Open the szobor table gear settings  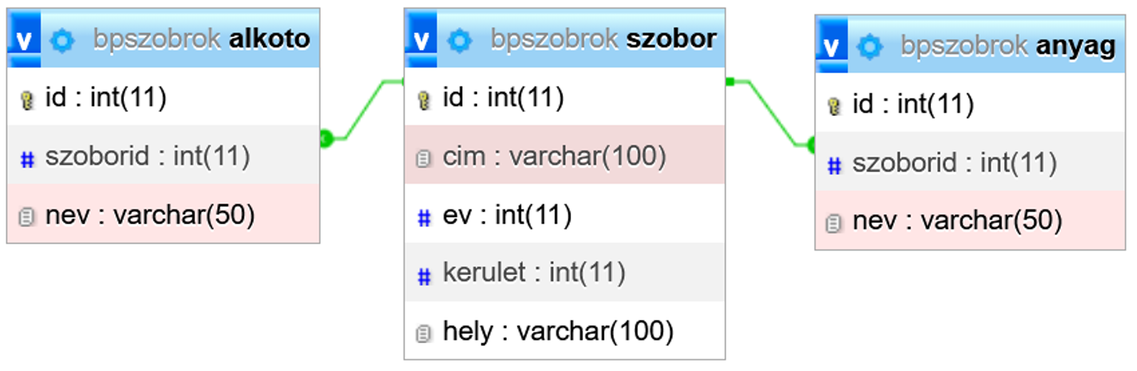459,41
